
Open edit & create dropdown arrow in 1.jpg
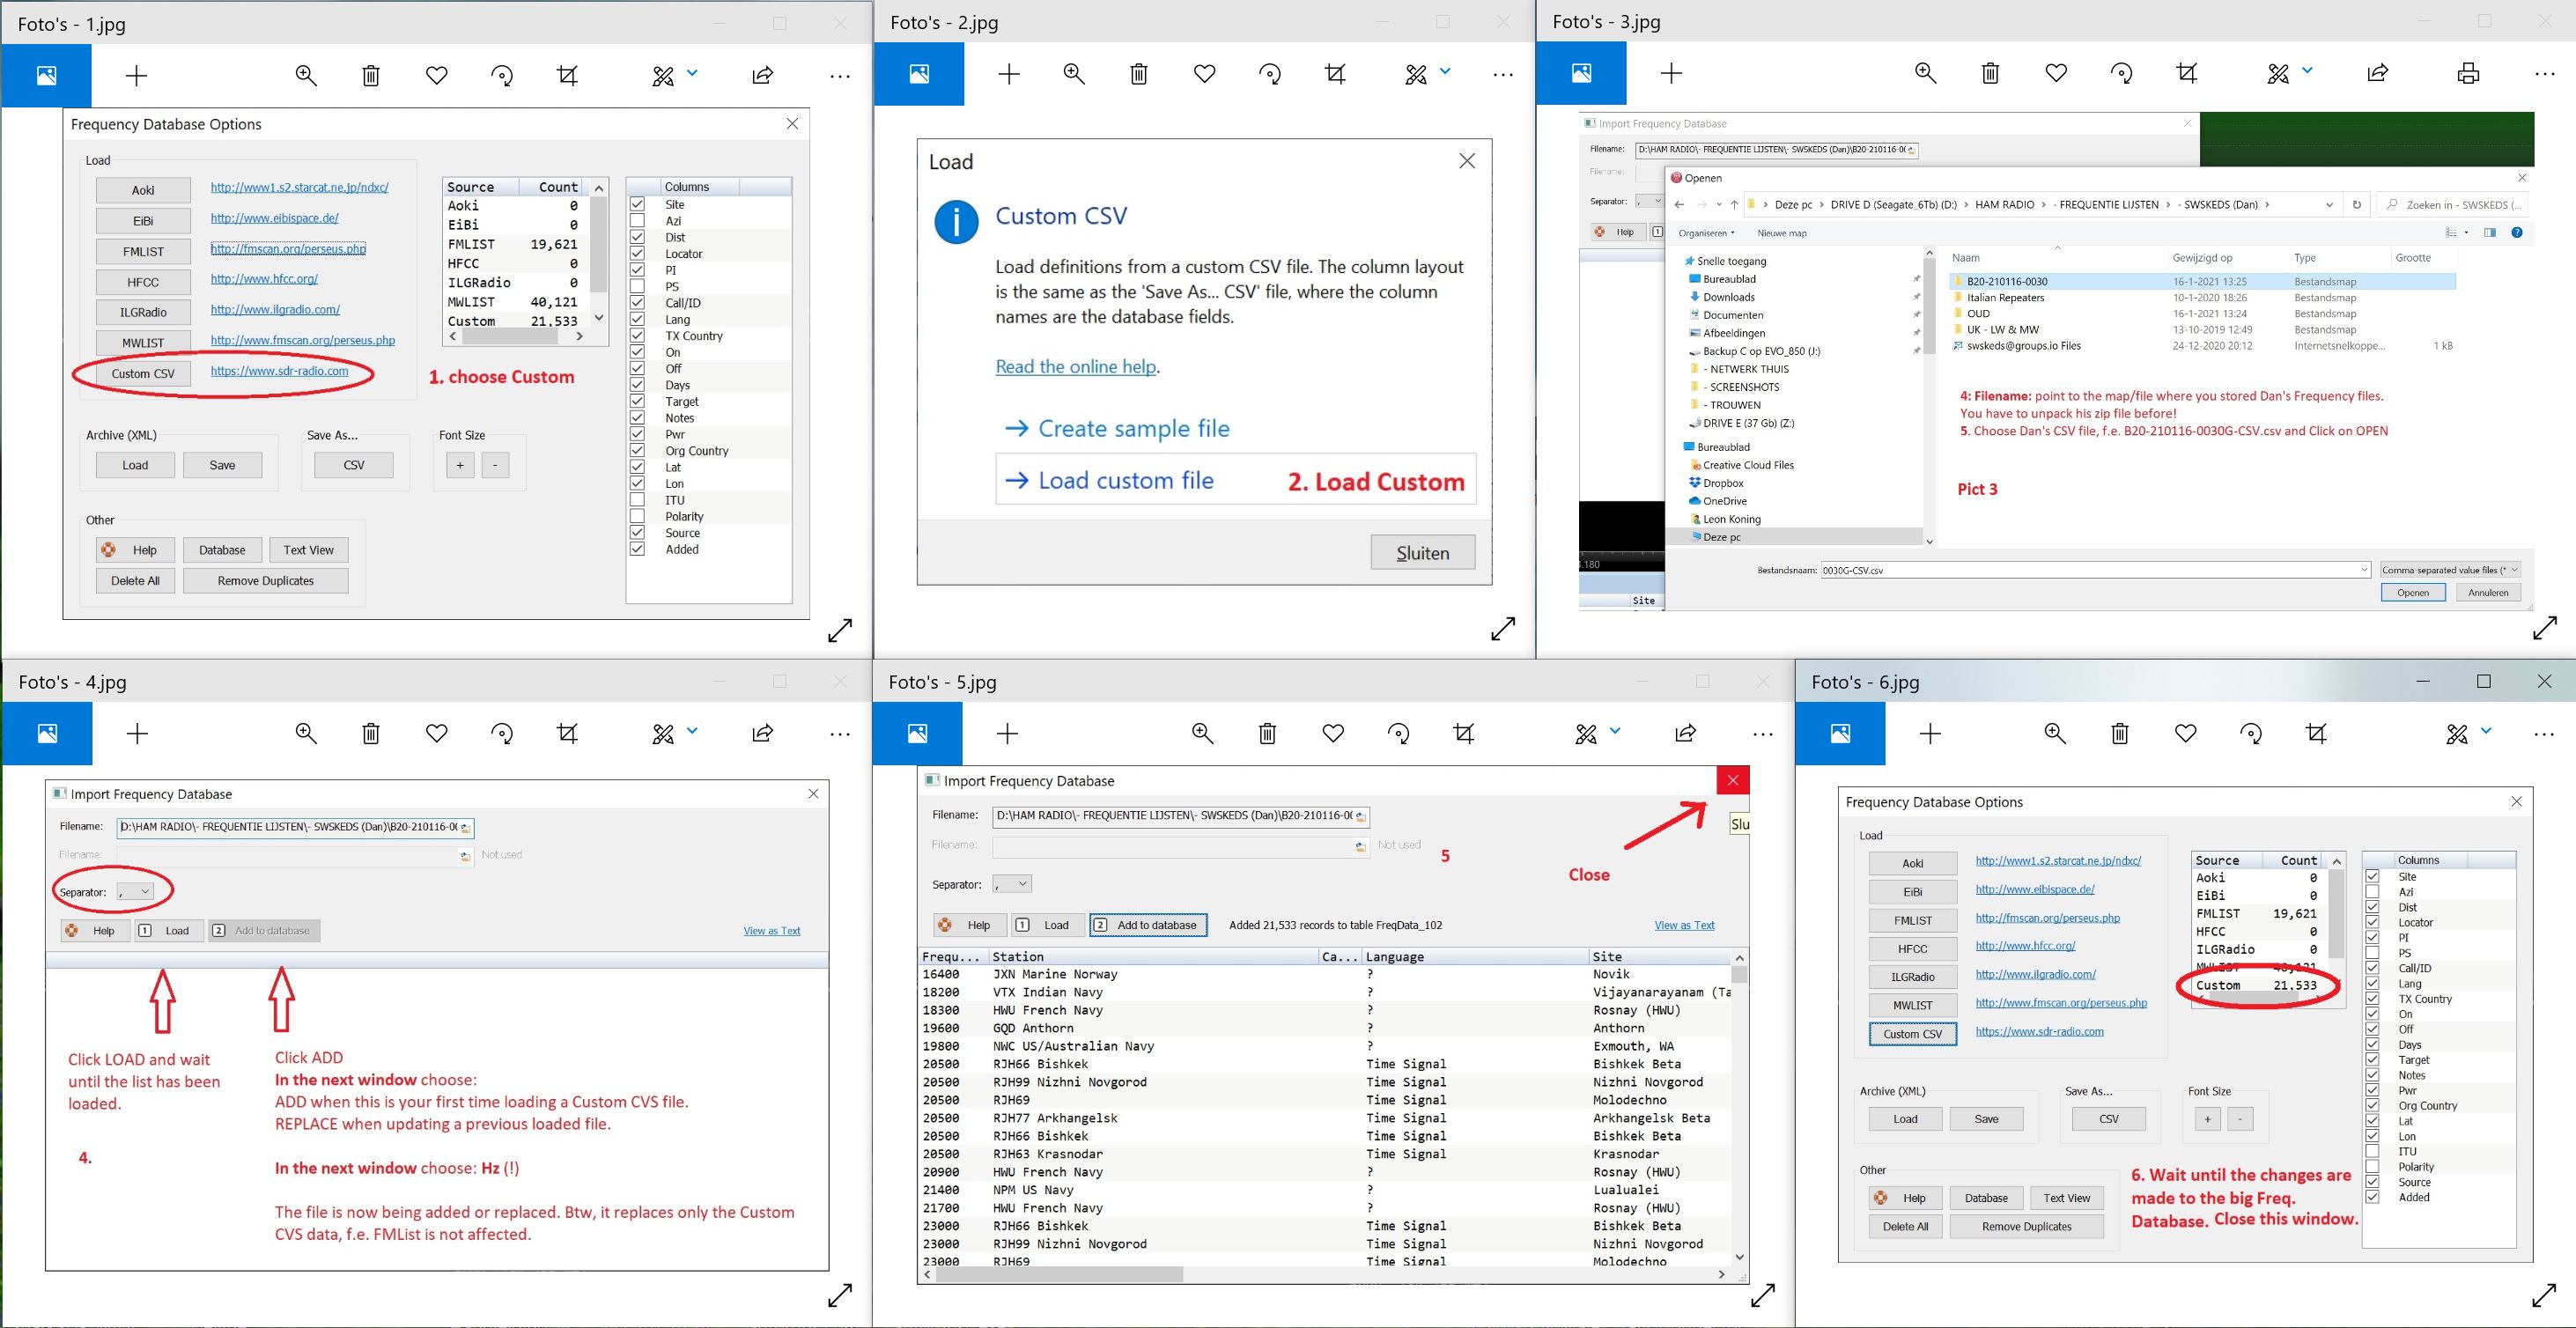pyautogui.click(x=692, y=73)
